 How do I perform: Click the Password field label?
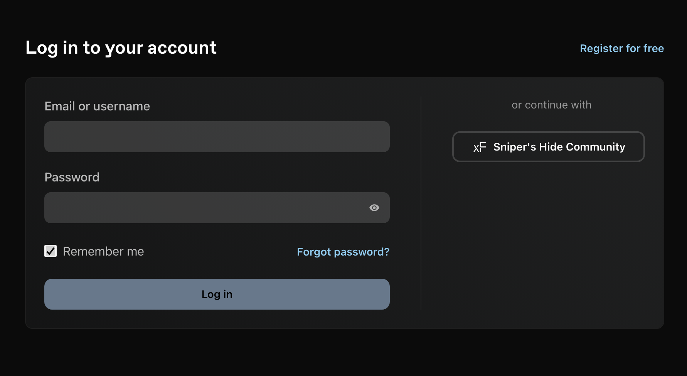(72, 177)
